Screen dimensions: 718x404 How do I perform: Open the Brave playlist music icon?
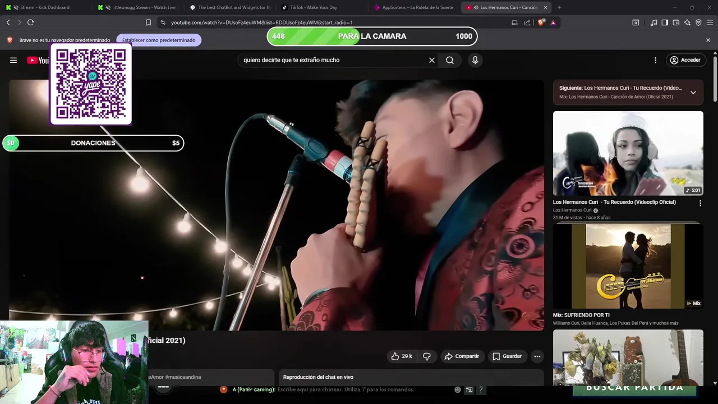point(653,22)
